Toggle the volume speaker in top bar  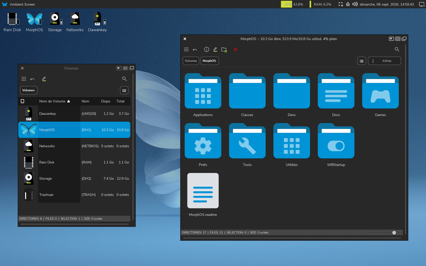point(355,4)
